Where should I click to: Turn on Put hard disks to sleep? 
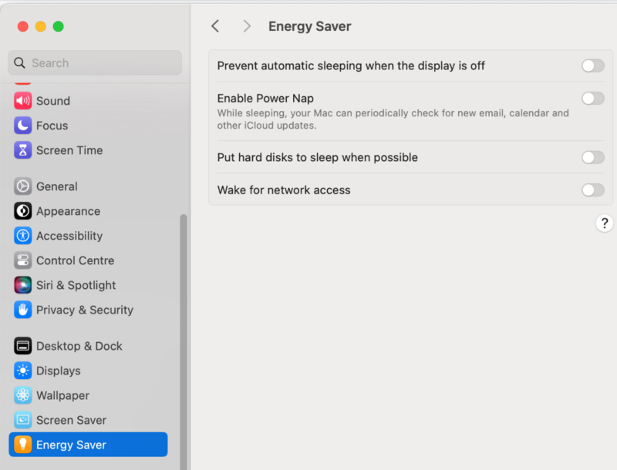tap(593, 158)
